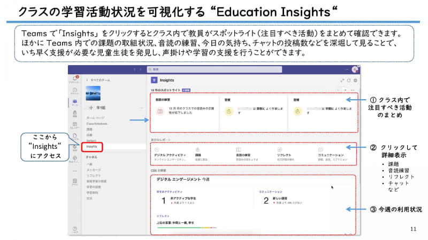Click the 学生のアクティビティ link in engagement card
428x240 pixels.
tap(169, 192)
